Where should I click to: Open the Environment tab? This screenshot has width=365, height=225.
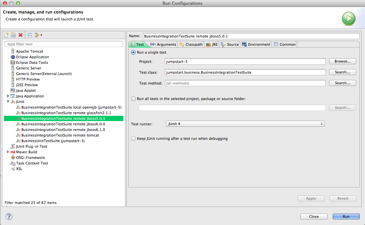256,44
